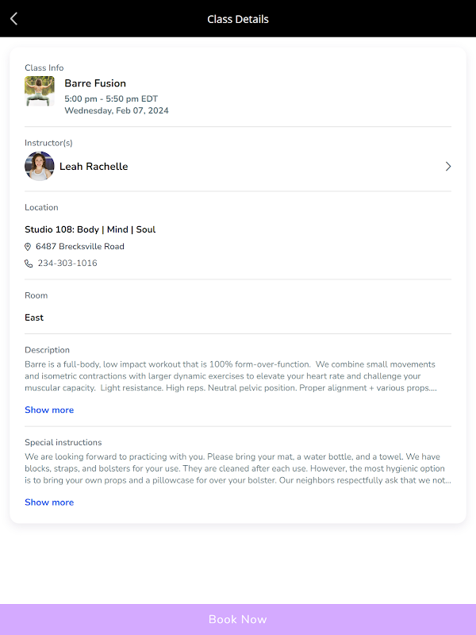Open instructor details via chevron arrow

pyautogui.click(x=448, y=167)
